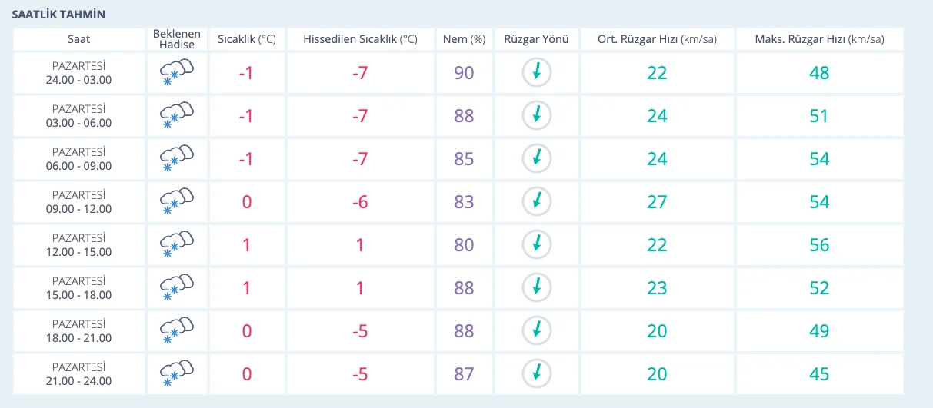Click the snow cloud icon for 15.00 - 18.00
Screen dimensions: 933x408
pyautogui.click(x=176, y=288)
